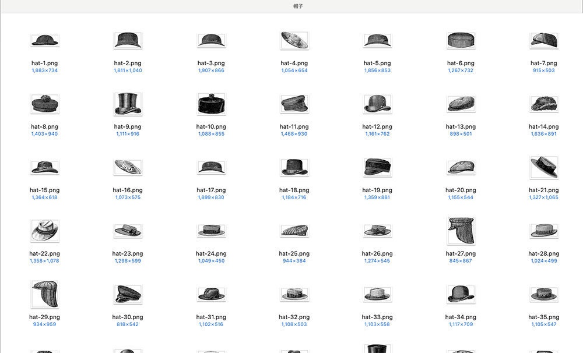This screenshot has width=583, height=353.
Task: Click the file name hat-27.png
Action: pyautogui.click(x=461, y=254)
